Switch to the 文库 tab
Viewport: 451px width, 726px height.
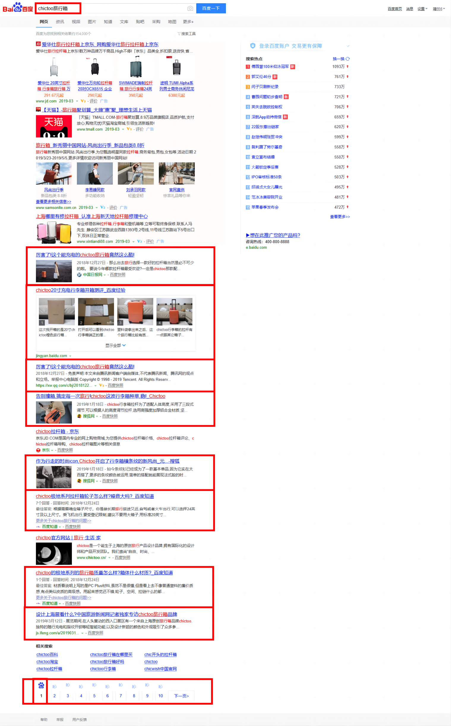point(124,22)
